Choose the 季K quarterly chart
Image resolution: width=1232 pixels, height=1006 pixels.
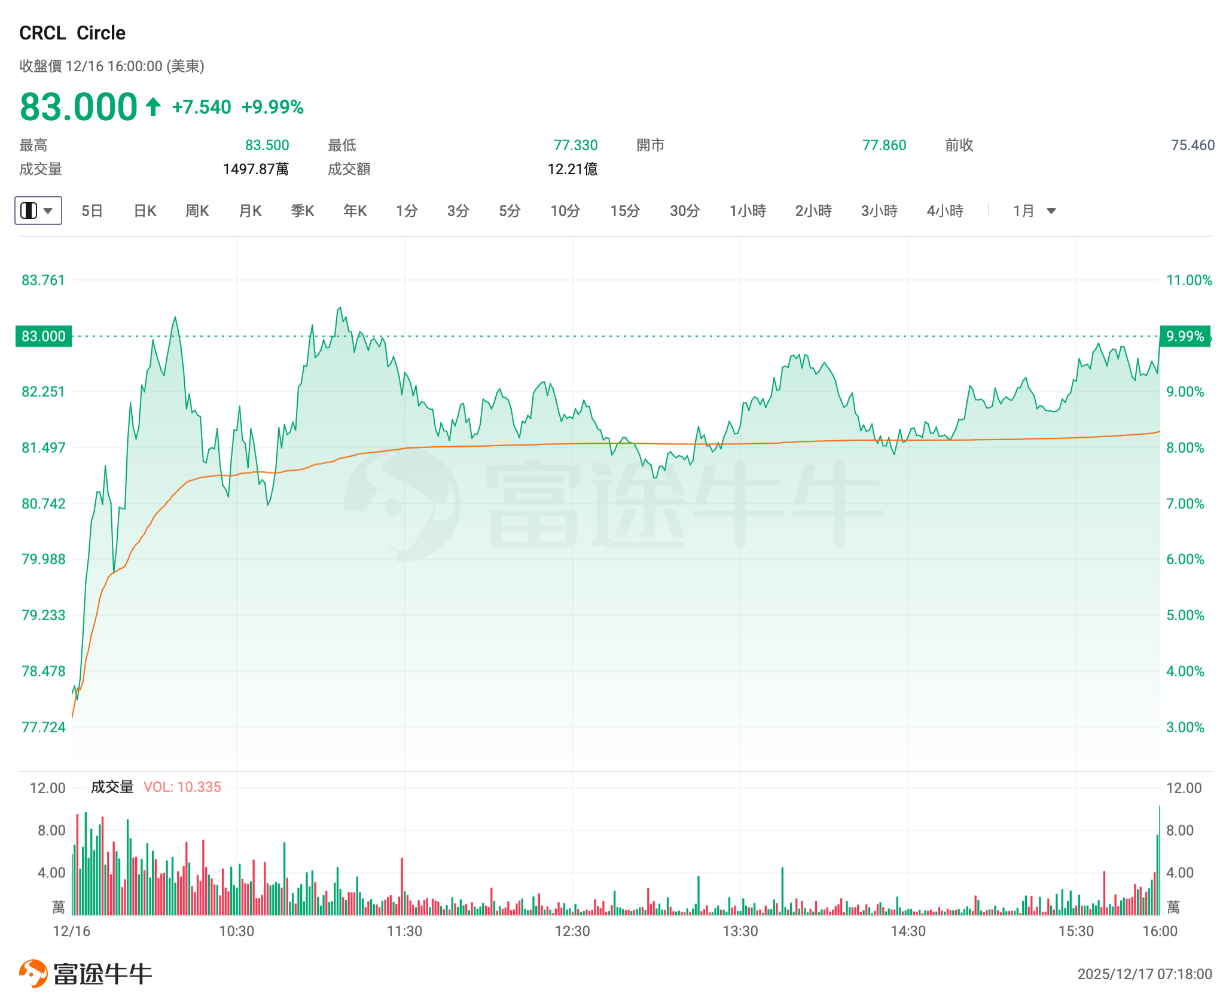[303, 211]
